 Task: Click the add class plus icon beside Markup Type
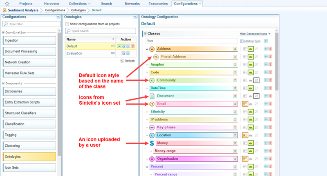266,41
